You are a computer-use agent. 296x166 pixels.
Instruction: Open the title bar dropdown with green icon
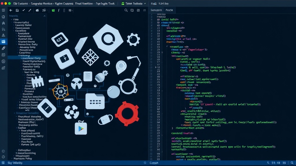[134, 3]
